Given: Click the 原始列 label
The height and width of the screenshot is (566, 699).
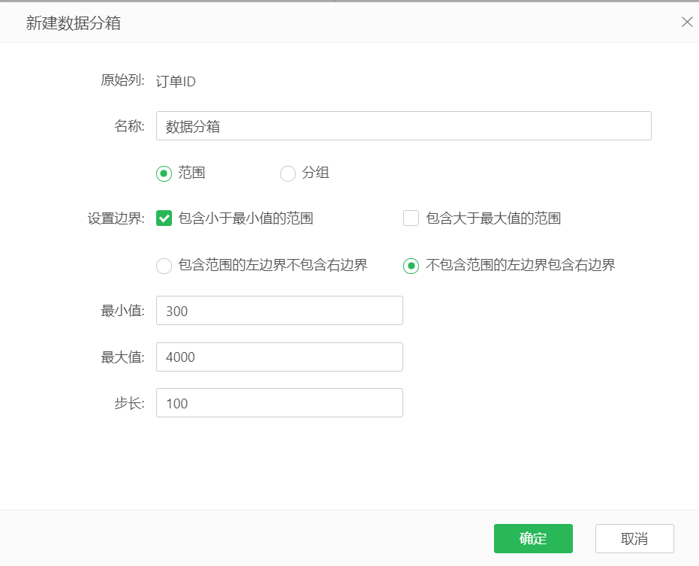Looking at the screenshot, I should point(122,80).
